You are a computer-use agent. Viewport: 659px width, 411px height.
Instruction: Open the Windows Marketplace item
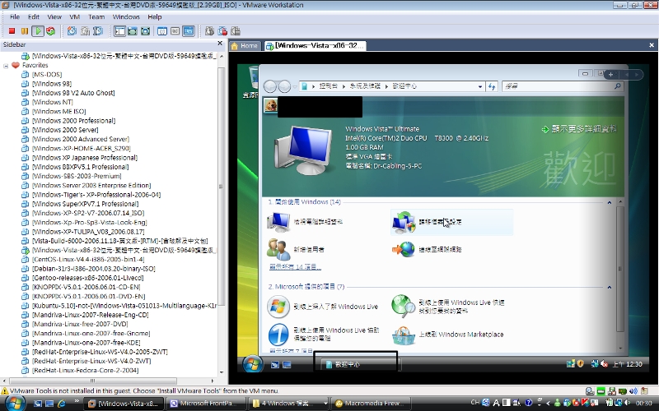[x=447, y=335]
